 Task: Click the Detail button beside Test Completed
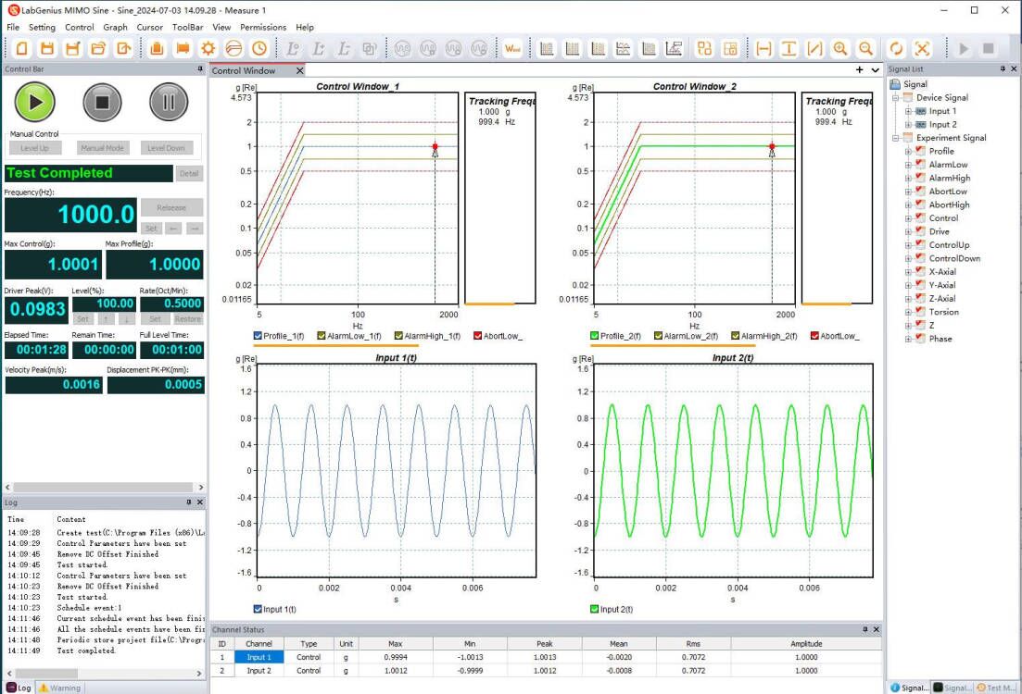click(x=189, y=173)
